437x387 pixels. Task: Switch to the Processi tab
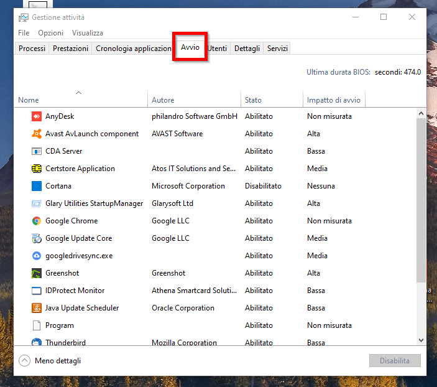tap(32, 49)
